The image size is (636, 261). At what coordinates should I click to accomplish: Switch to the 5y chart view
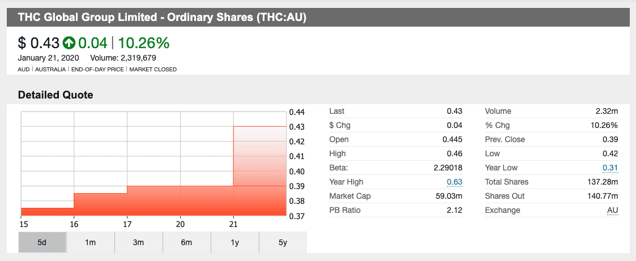pos(283,242)
